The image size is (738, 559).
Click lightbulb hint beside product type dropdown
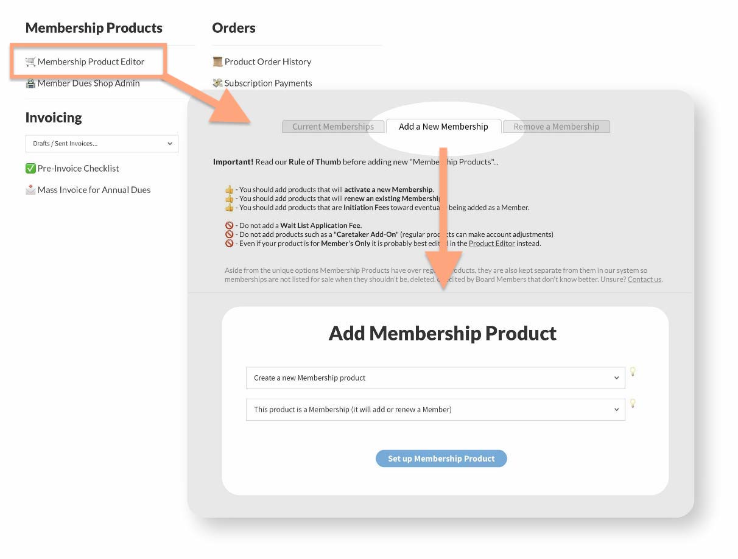pos(633,403)
